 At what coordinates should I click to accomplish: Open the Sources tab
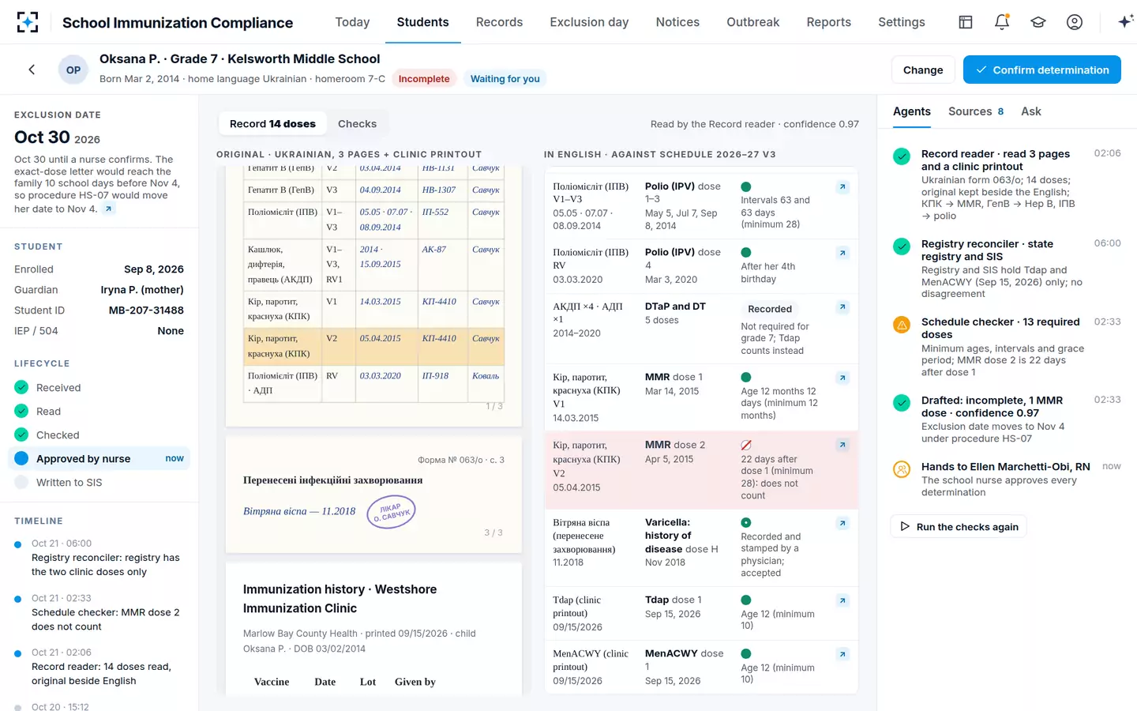coord(976,111)
